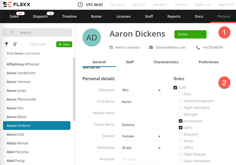Image resolution: width=236 pixels, height=165 pixels.
Task: Click the email envelope icon
Action: coord(151,47)
